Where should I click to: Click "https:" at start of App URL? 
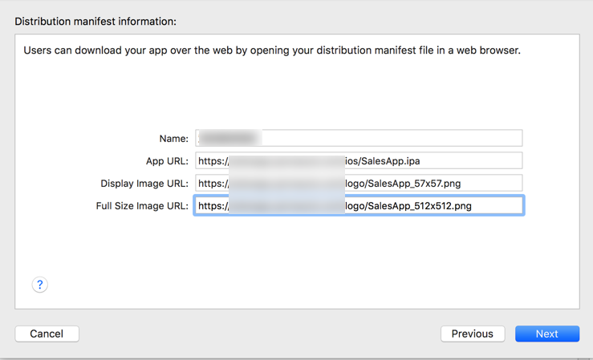tap(213, 161)
